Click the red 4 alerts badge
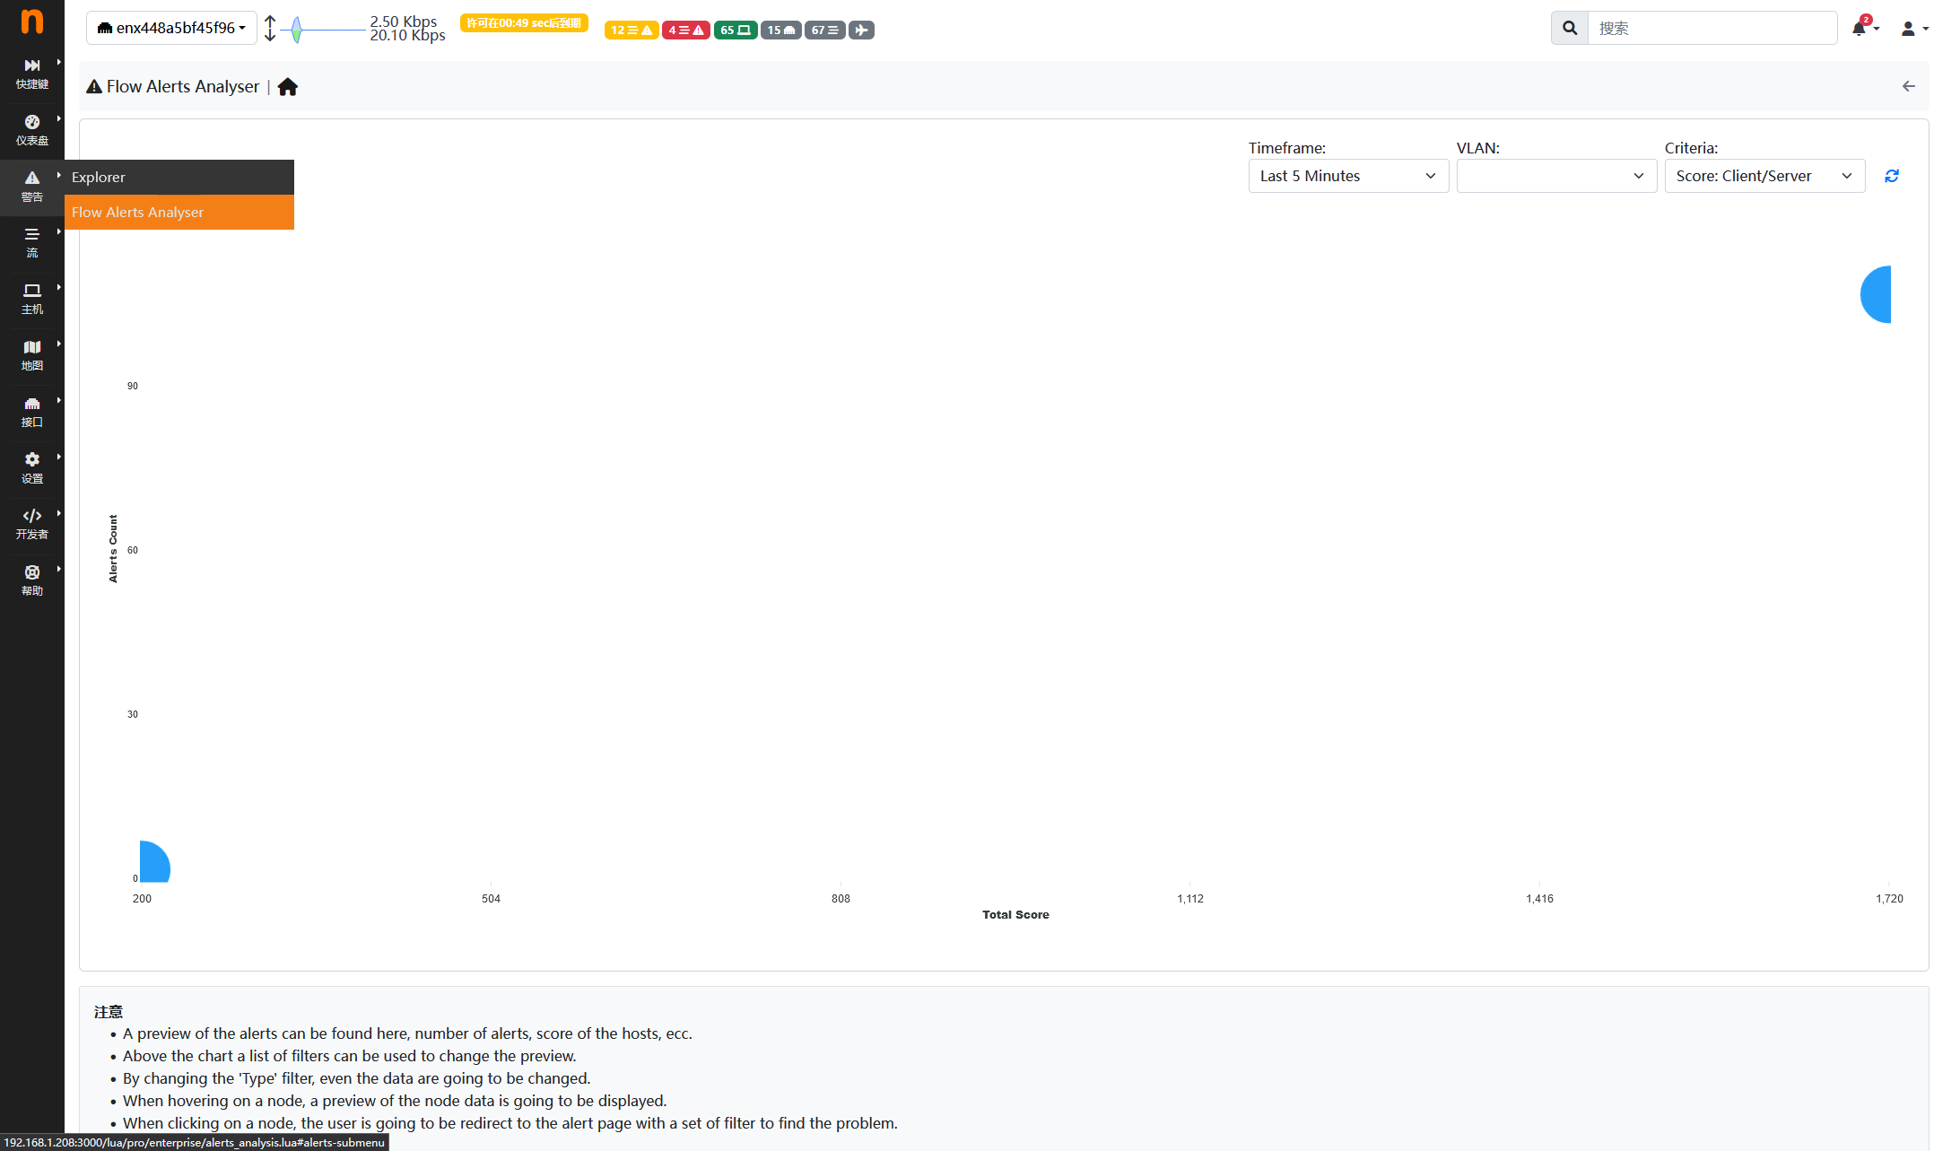 [x=686, y=31]
